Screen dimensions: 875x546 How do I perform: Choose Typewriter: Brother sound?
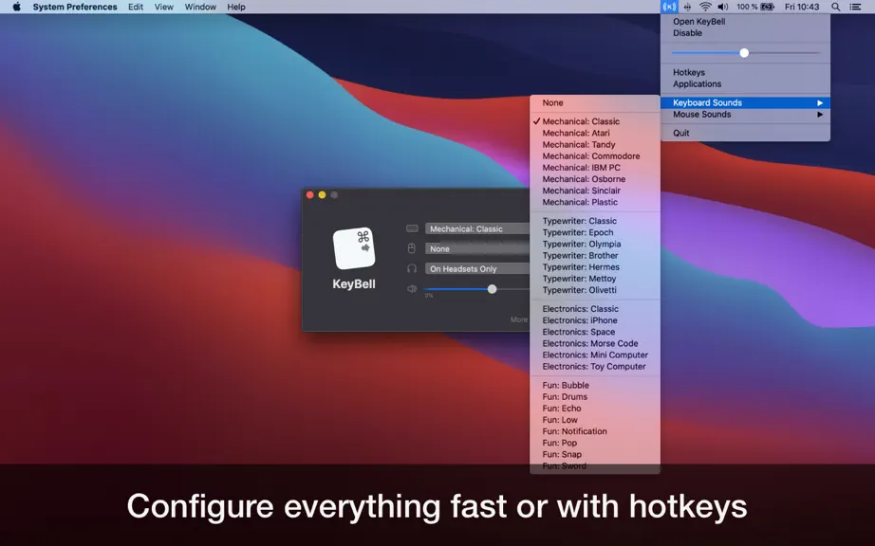pos(595,255)
